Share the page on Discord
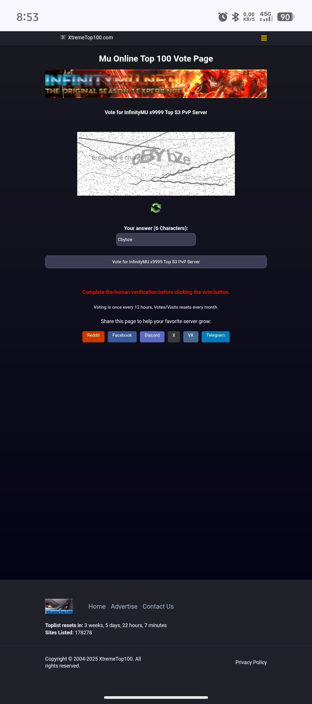Image resolution: width=312 pixels, height=704 pixels. [x=152, y=337]
